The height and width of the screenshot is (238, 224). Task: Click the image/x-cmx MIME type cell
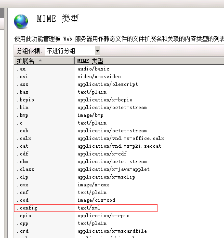click(x=93, y=185)
